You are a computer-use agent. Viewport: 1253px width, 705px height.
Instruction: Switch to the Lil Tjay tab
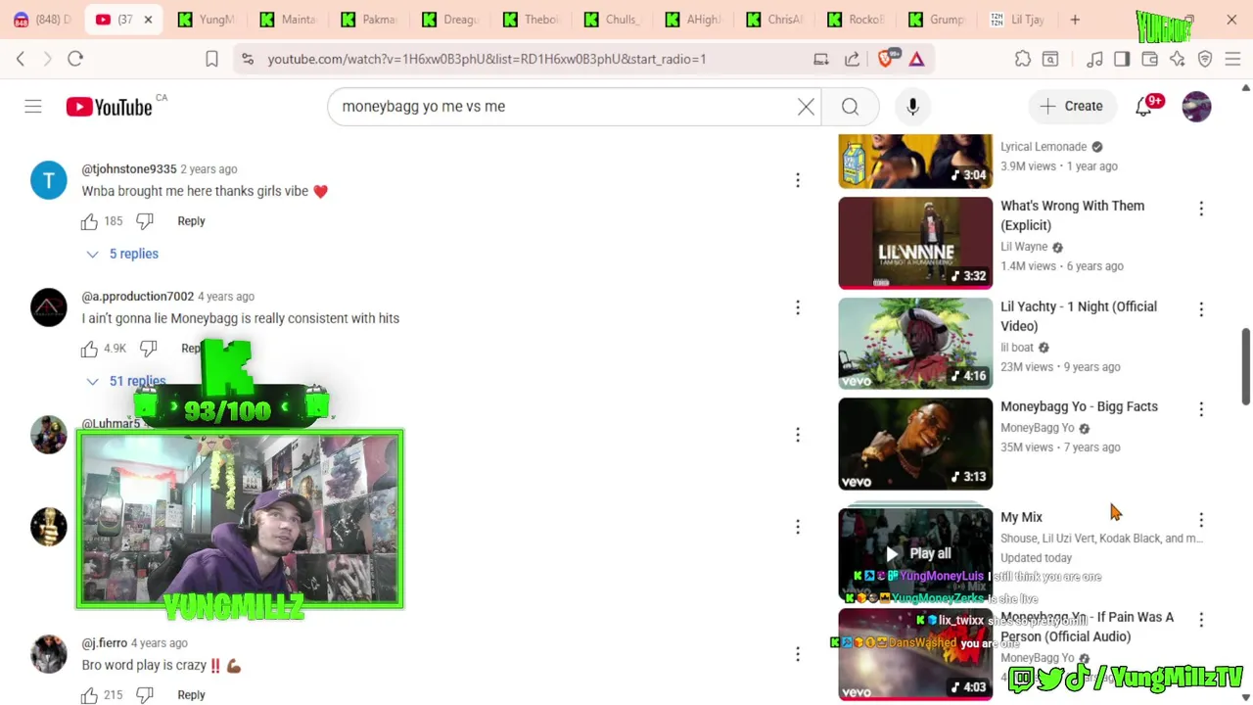click(1016, 20)
